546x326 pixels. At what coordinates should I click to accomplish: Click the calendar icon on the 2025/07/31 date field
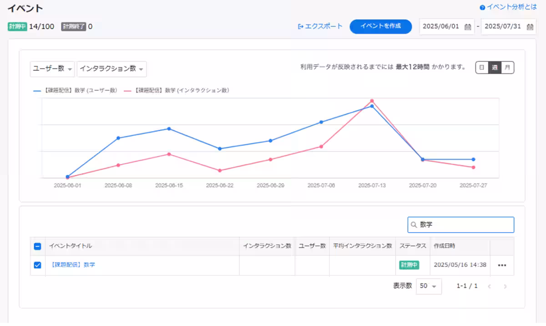pos(531,26)
